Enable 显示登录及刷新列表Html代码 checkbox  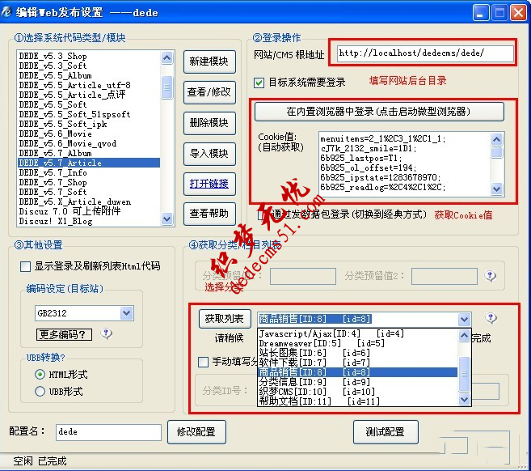tap(25, 266)
